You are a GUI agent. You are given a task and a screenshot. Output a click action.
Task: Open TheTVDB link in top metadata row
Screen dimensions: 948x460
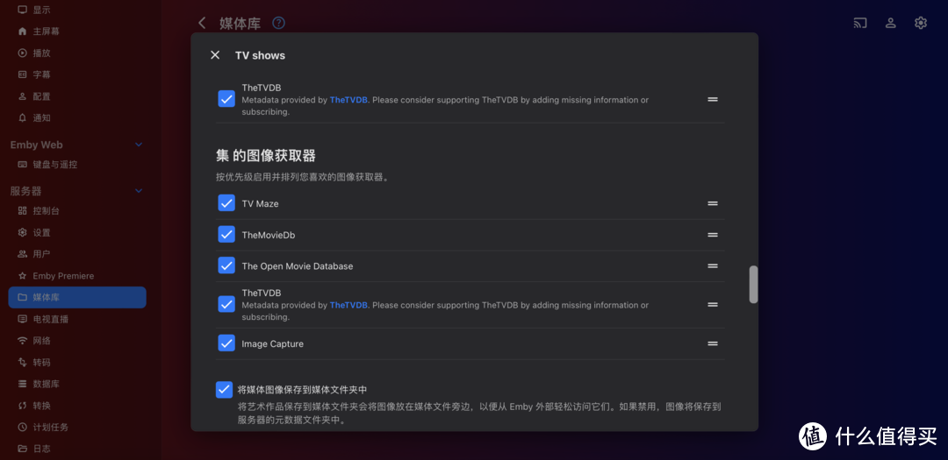[x=348, y=100]
